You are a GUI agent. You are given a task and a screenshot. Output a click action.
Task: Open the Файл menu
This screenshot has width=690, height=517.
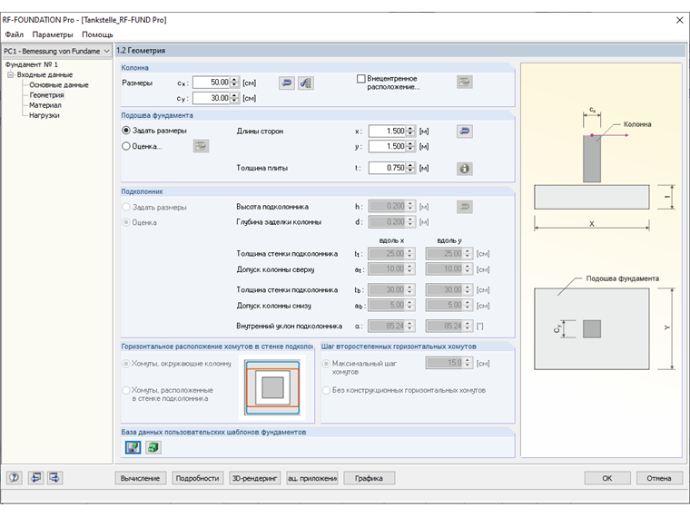(x=15, y=34)
